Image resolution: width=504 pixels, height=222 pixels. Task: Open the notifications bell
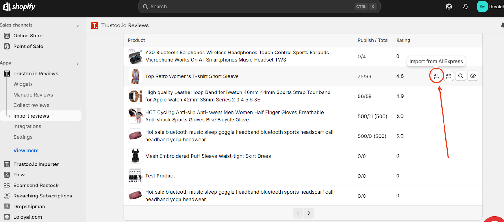pyautogui.click(x=466, y=7)
